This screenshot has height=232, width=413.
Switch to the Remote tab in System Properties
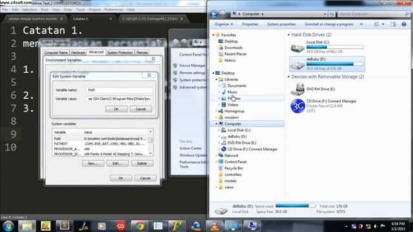142,53
